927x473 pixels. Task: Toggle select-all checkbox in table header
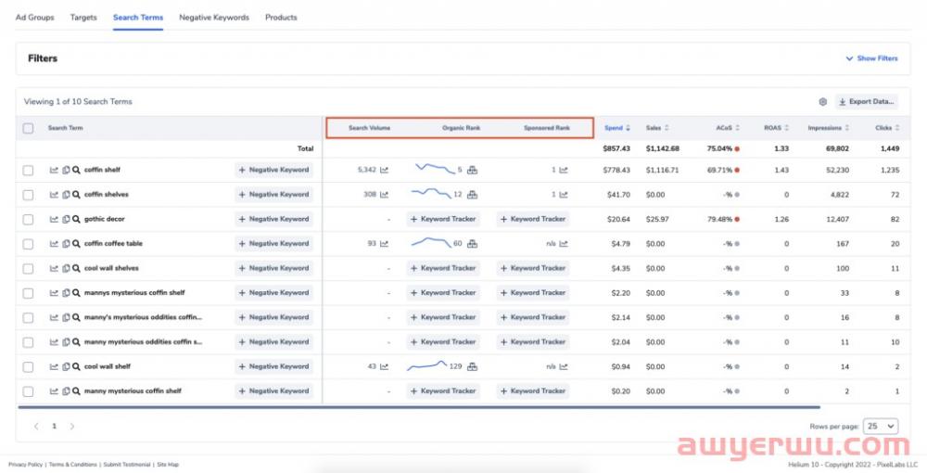28,128
